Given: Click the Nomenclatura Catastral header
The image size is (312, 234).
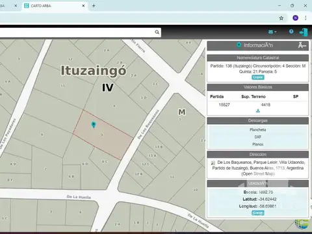Looking at the screenshot, I should pos(258,58).
